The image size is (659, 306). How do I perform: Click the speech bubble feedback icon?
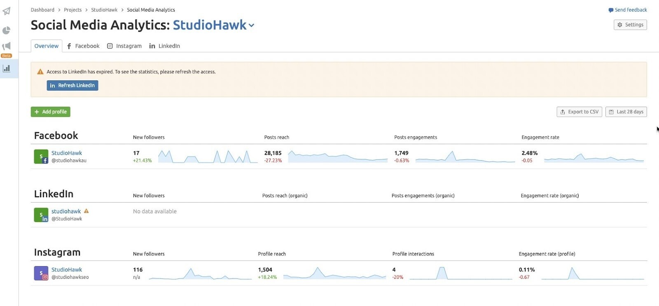611,10
